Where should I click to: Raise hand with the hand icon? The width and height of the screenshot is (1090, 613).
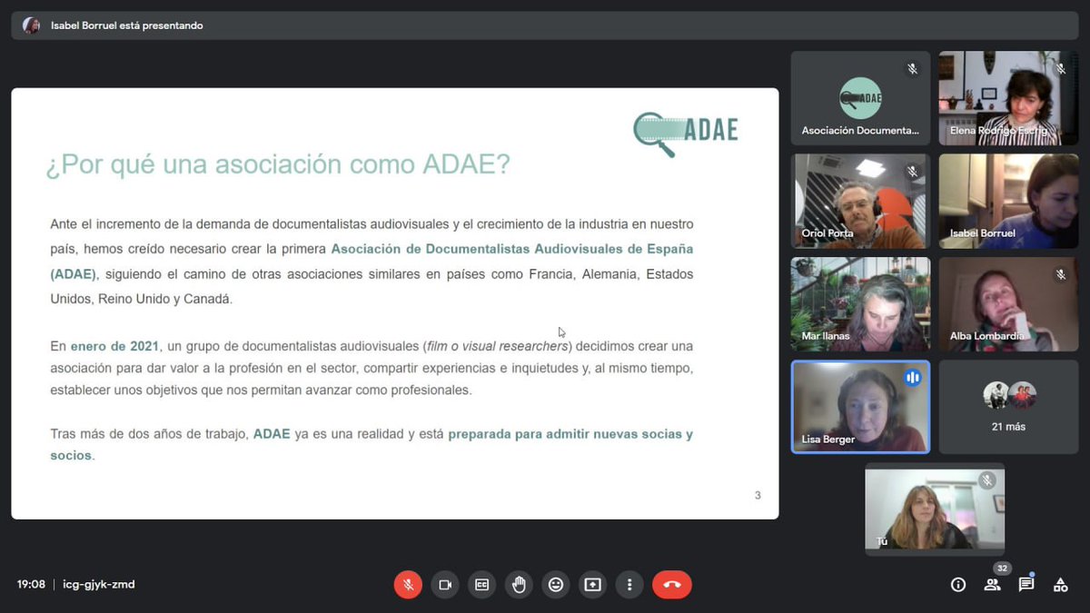pos(519,585)
